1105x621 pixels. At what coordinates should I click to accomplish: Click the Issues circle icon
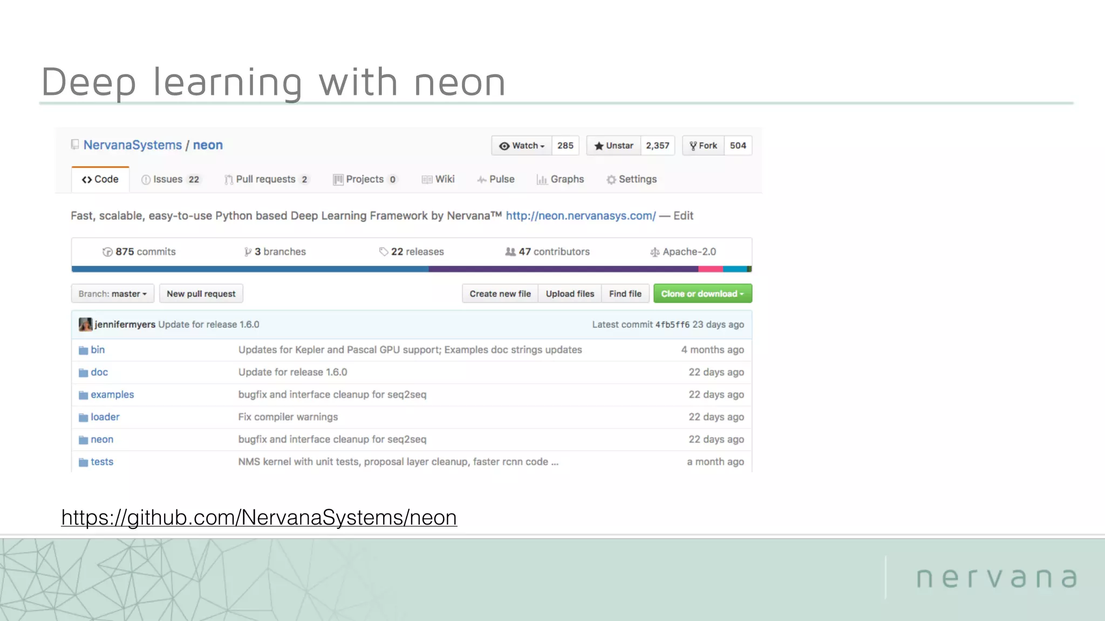click(146, 180)
